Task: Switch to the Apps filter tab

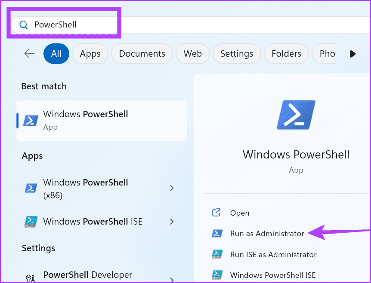Action: (x=90, y=54)
